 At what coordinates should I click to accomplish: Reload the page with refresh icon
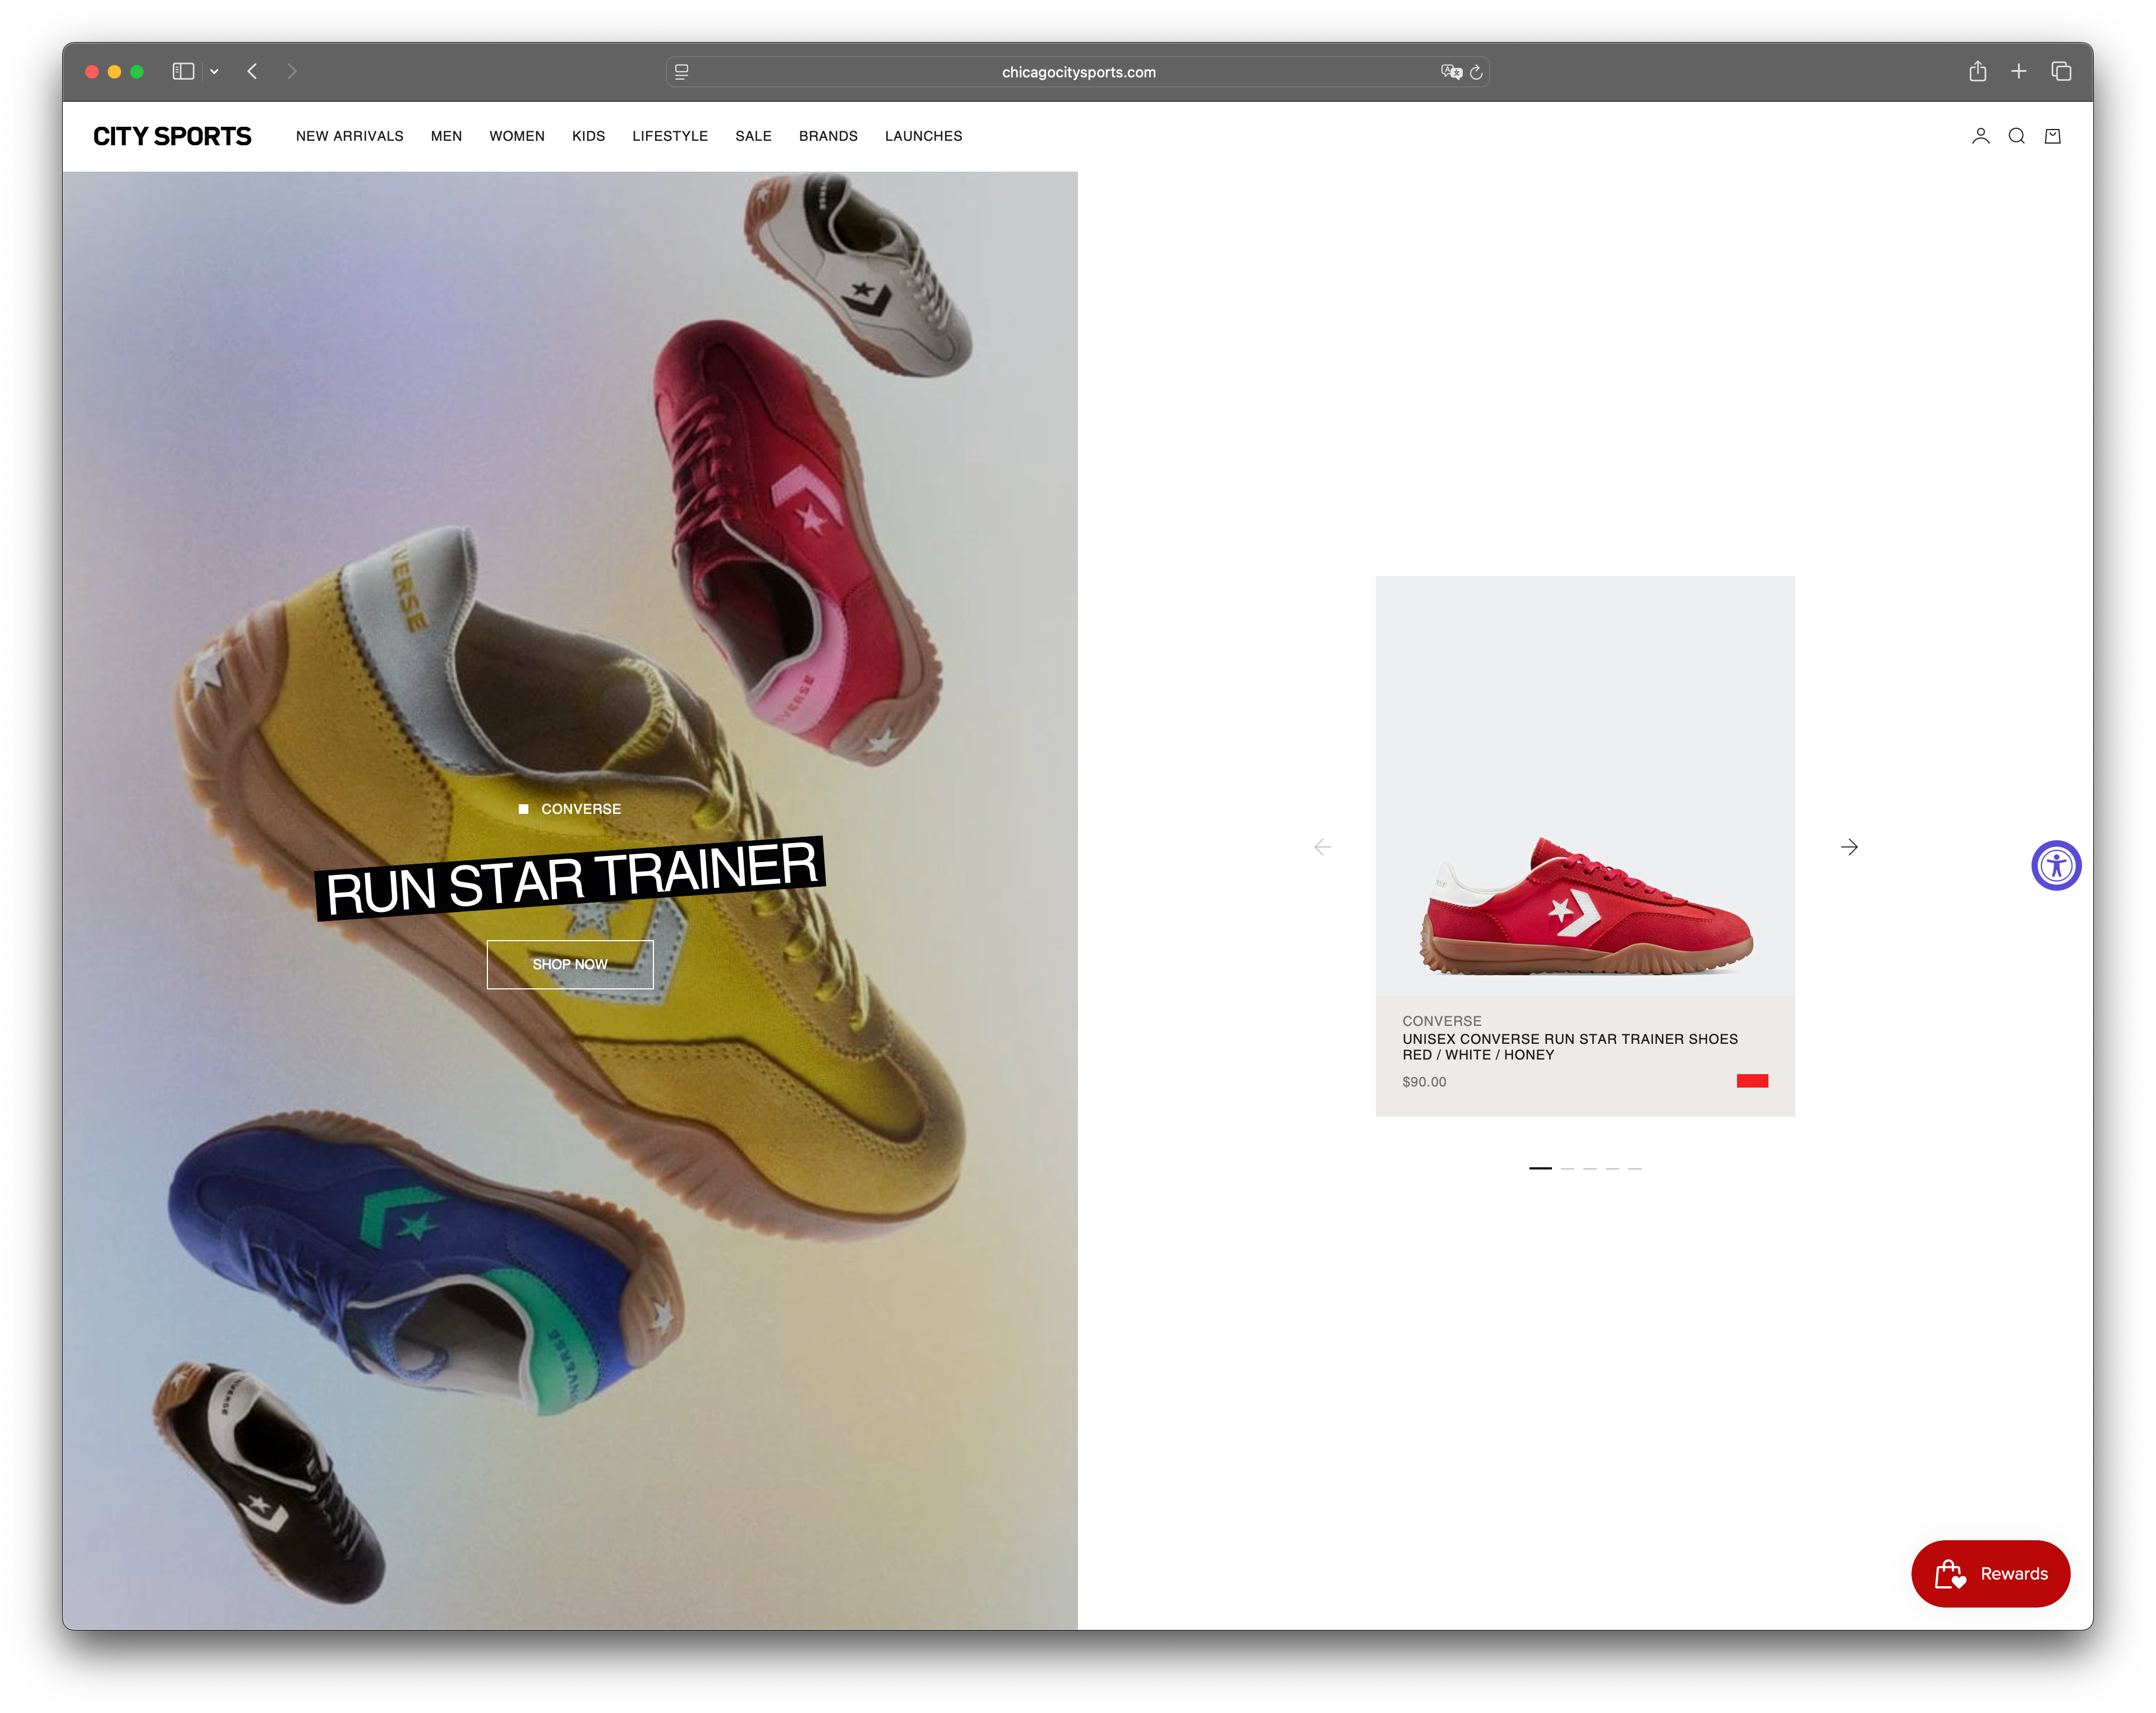coord(1476,72)
